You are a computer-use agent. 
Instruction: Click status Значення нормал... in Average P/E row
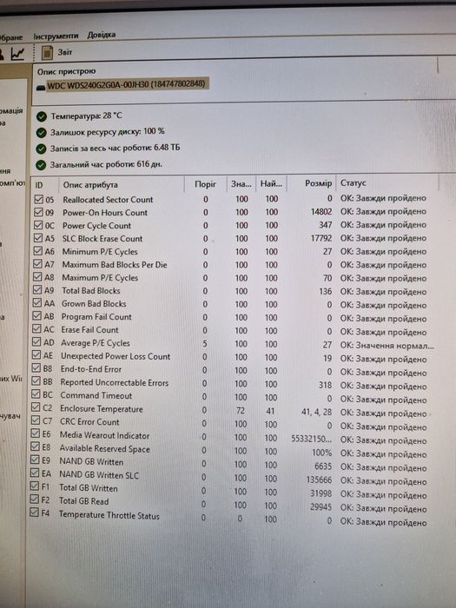387,346
